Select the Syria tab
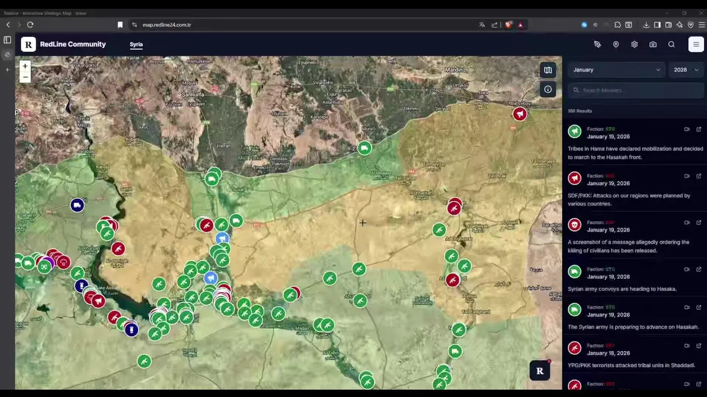Viewport: 707px width, 397px height. 136,44
